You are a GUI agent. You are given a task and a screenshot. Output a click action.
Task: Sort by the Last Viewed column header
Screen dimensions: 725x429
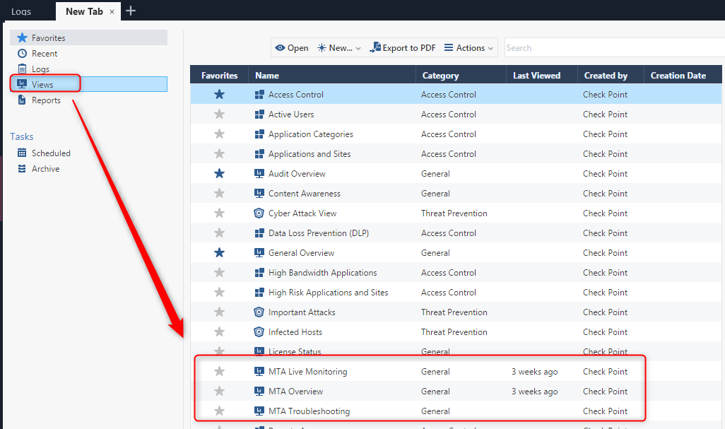pyautogui.click(x=542, y=76)
